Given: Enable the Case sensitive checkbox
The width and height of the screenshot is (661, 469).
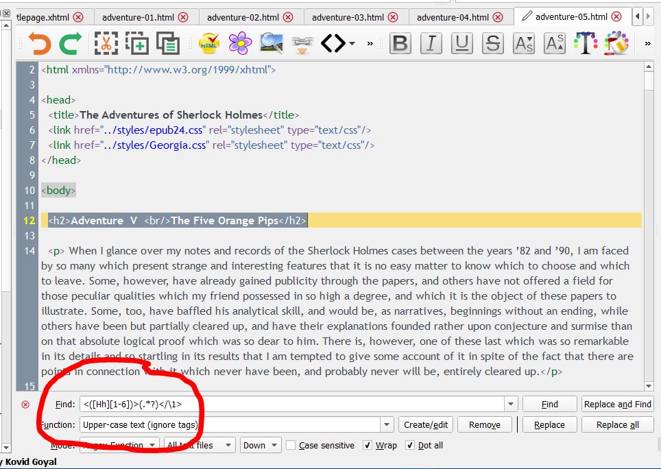Looking at the screenshot, I should (x=291, y=446).
